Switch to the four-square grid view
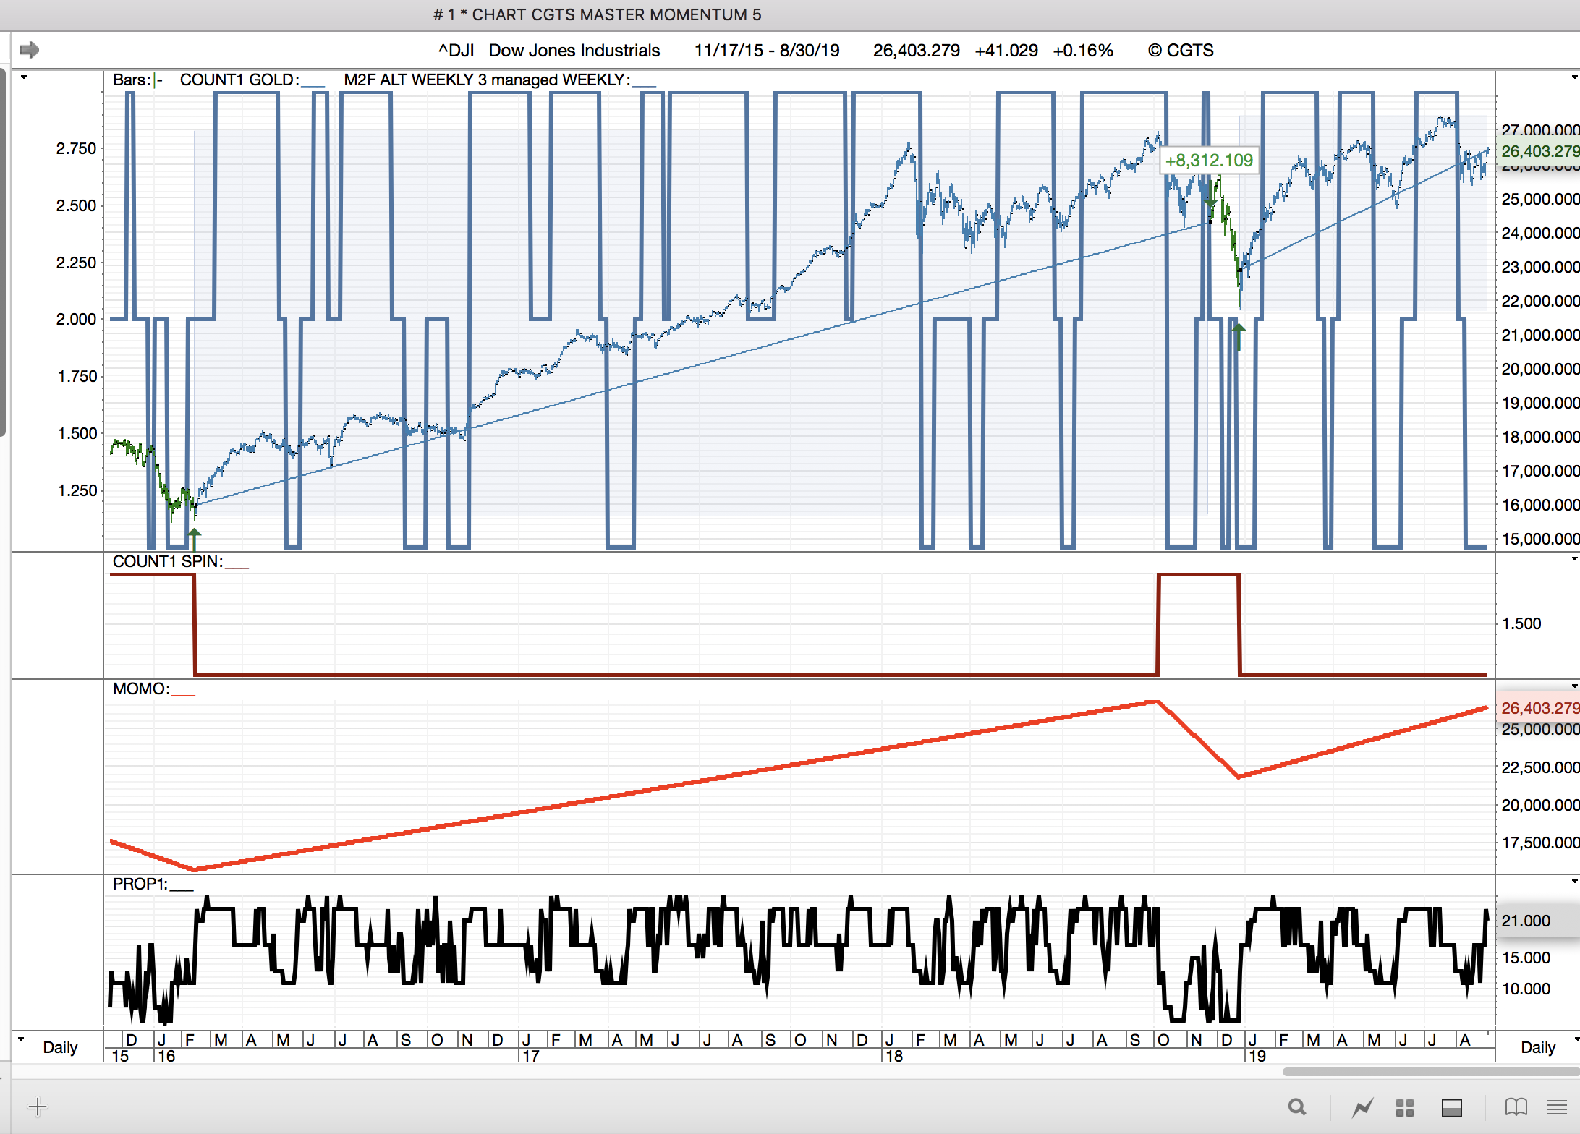 pos(1405,1107)
